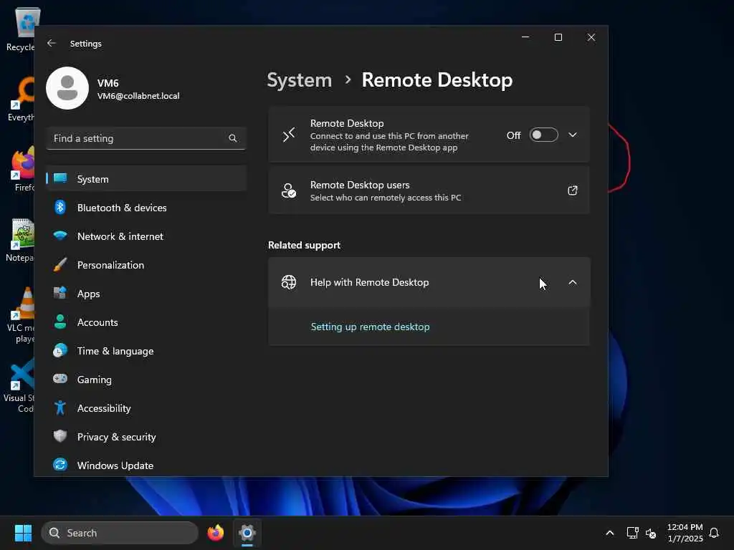Click the Windows Update sync icon

(x=60, y=464)
